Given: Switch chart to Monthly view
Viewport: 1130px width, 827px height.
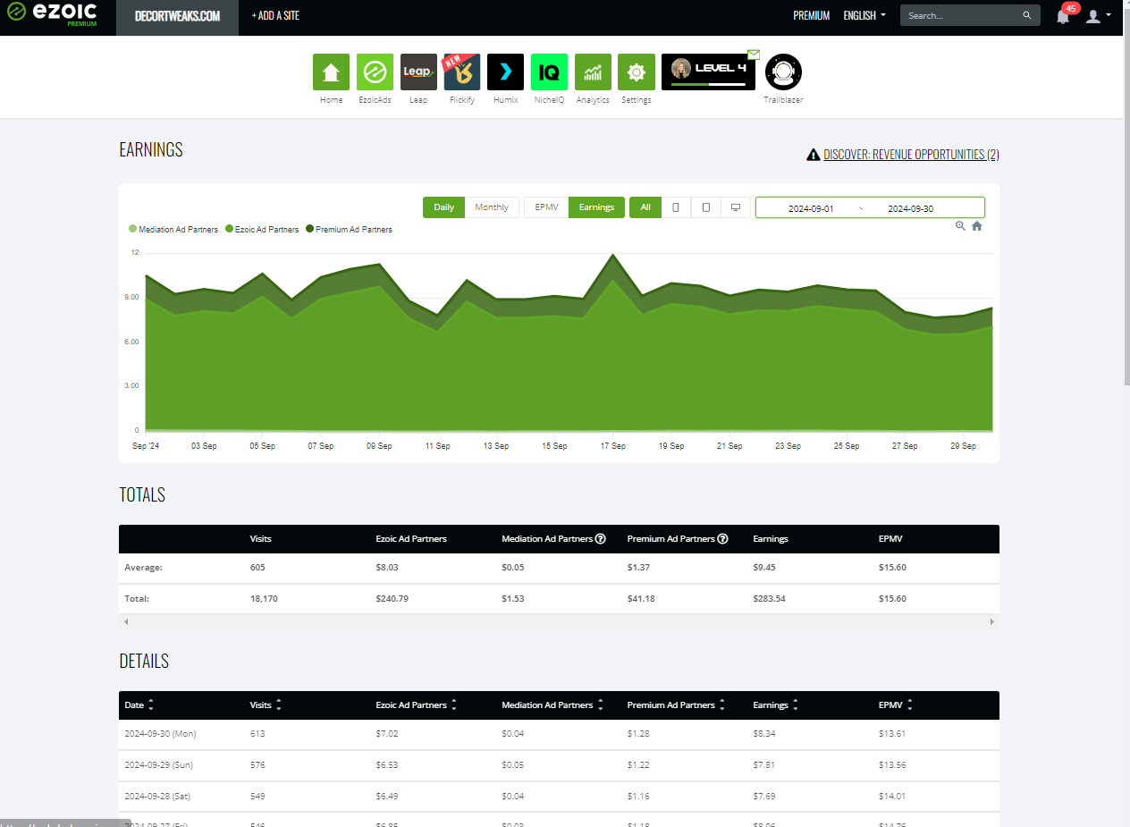Looking at the screenshot, I should point(492,207).
